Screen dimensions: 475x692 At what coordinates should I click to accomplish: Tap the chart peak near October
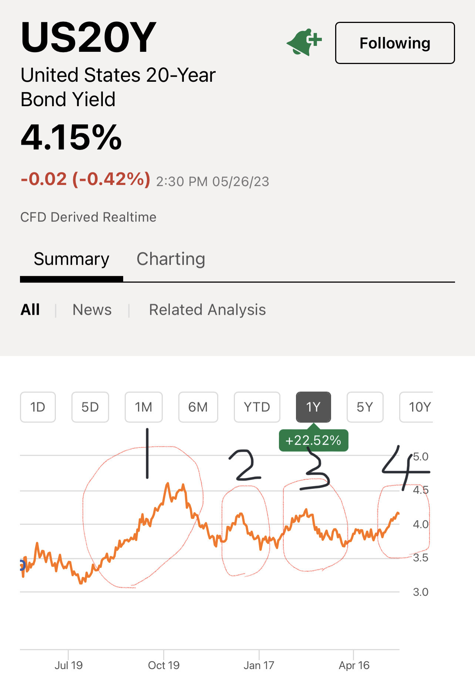(x=168, y=483)
